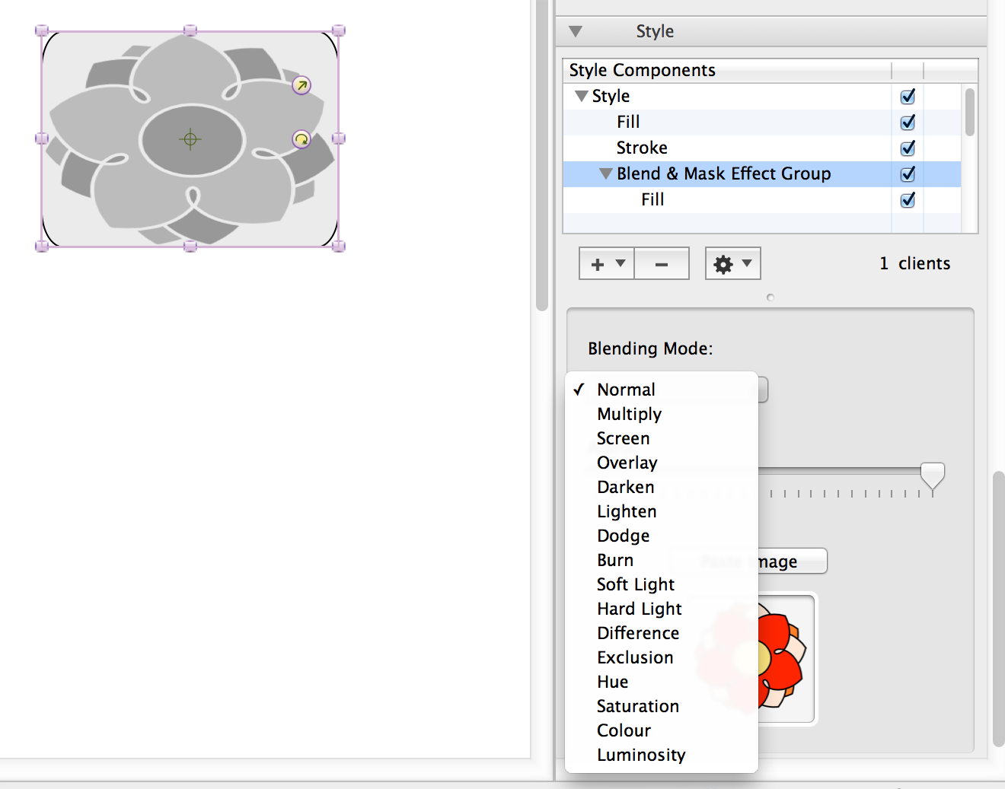Choose Overlay blending mode
Image resolution: width=1005 pixels, height=789 pixels.
point(662,463)
